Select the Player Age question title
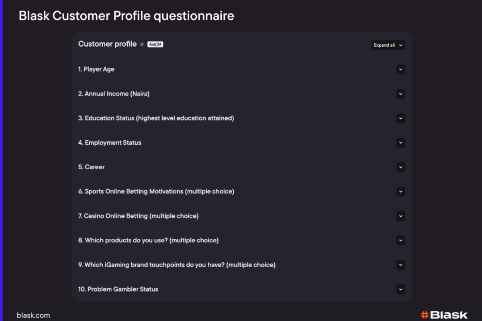Viewport: 482px width, 321px height. coord(96,69)
